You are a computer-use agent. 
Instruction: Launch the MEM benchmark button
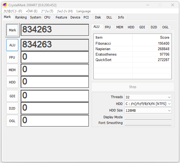click(x=12, y=70)
